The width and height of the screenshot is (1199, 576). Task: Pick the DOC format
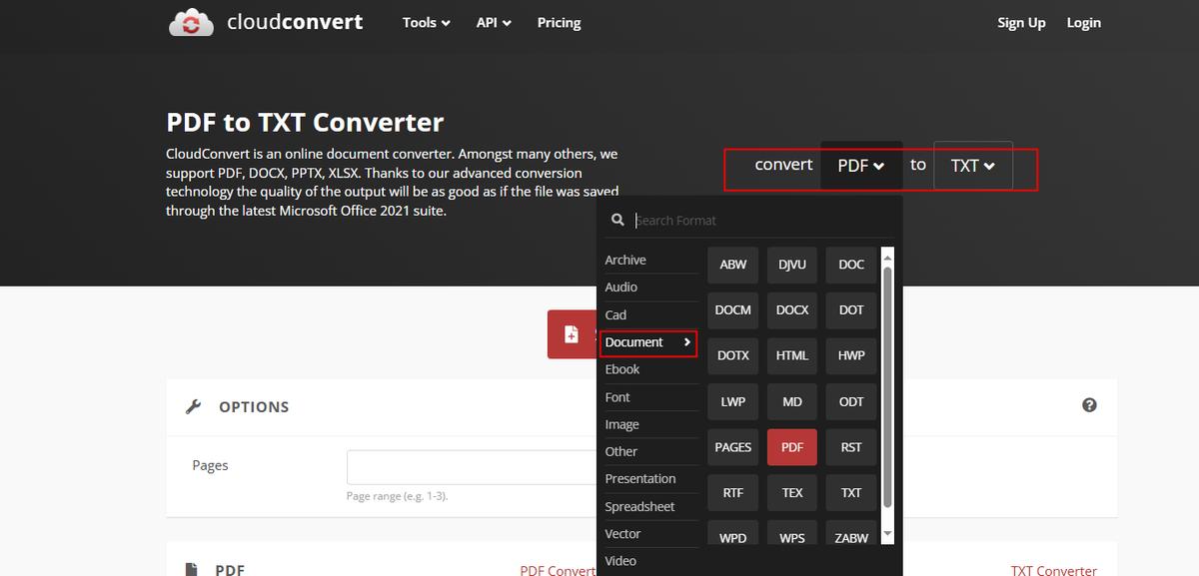(x=851, y=265)
